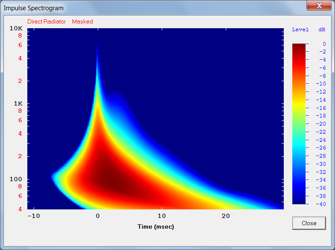Image resolution: width=335 pixels, height=250 pixels.
Task: Click the Close button
Action: pos(309,223)
